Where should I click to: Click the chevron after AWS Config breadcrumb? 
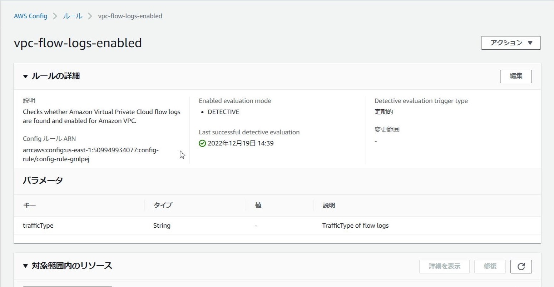tap(55, 16)
